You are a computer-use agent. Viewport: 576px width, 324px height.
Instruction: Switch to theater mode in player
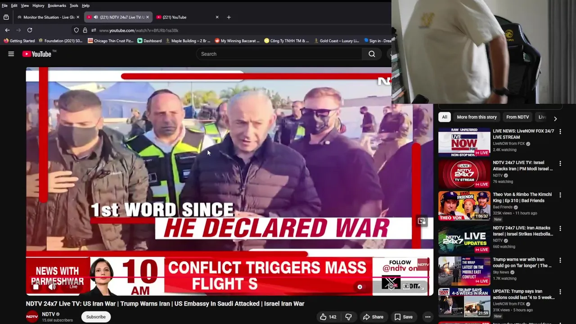407,287
